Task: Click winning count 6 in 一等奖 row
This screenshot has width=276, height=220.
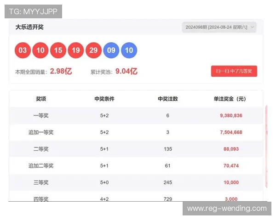Action: [168, 115]
